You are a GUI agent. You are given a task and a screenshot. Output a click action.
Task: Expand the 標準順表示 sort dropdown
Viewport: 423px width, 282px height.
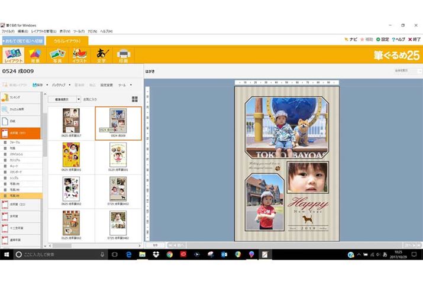[78, 99]
